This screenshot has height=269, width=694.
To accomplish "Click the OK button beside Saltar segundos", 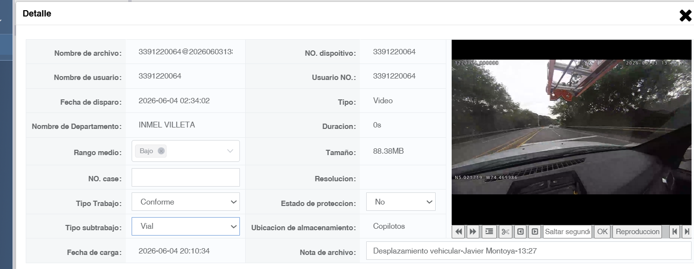I will click(602, 232).
